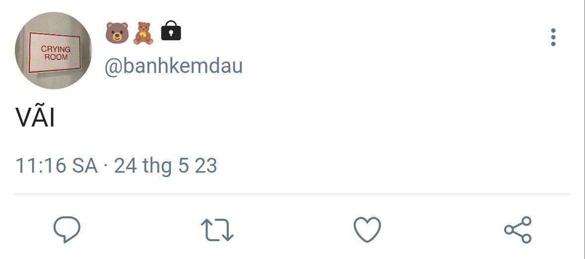Tap the share icon below the tweet

[x=518, y=230]
